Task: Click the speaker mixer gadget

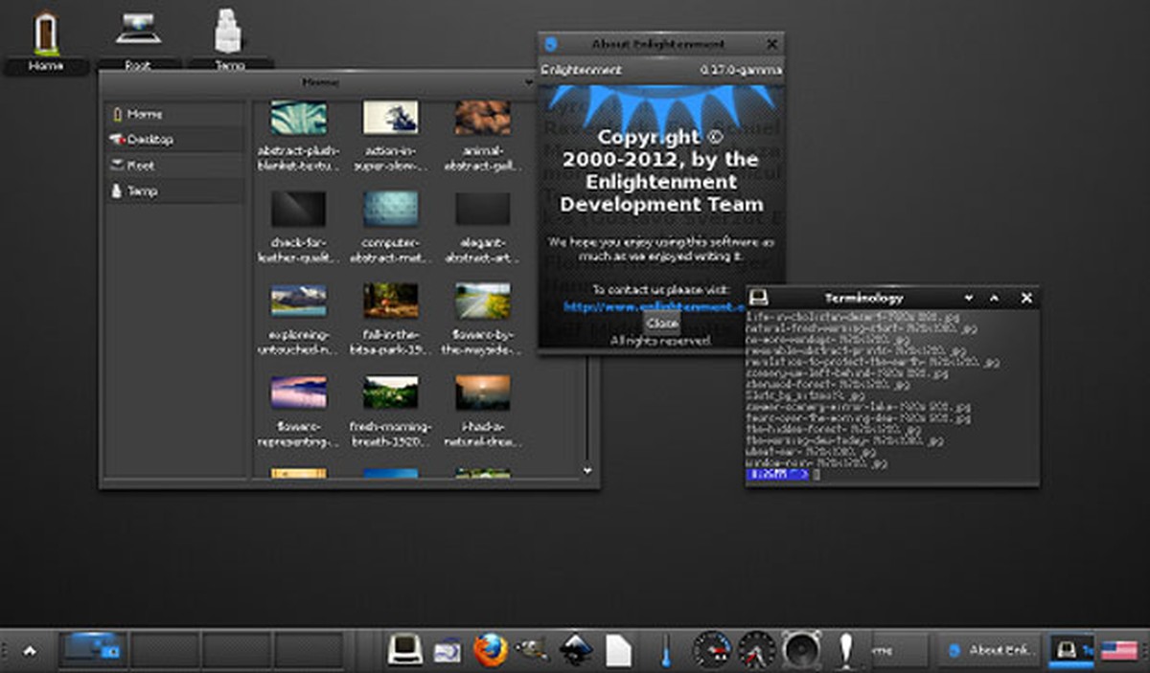Action: 800,648
